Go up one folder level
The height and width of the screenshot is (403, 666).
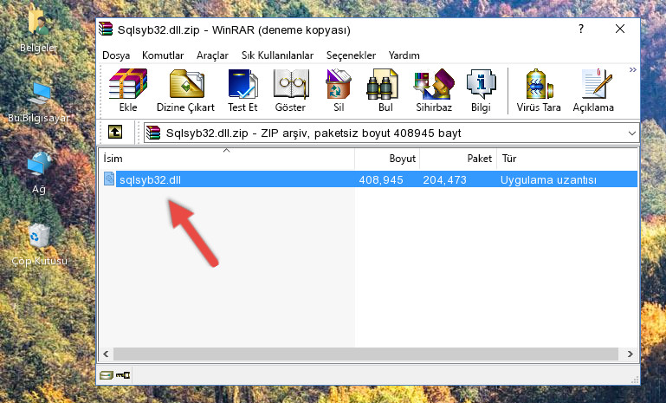[x=115, y=133]
